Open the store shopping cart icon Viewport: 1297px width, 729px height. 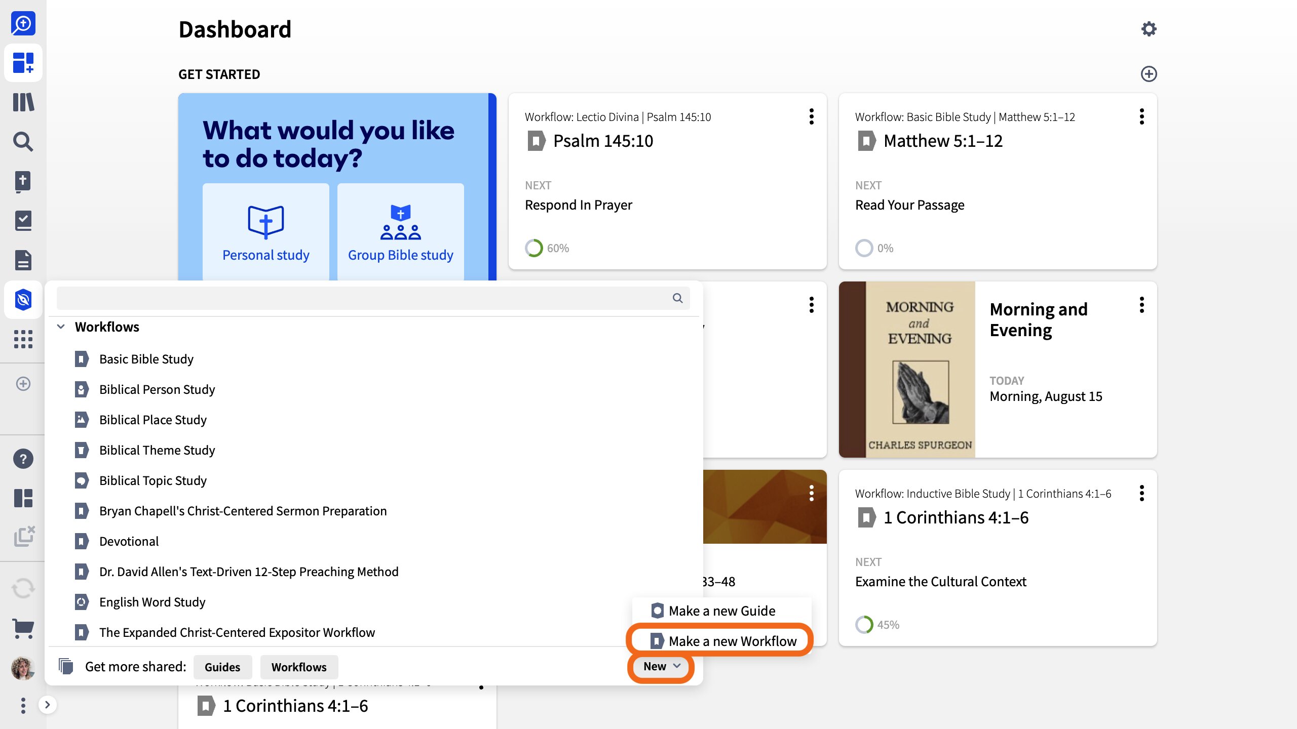coord(23,629)
